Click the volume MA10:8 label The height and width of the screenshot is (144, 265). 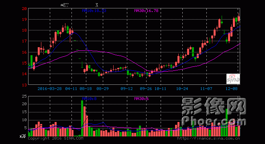[90, 99]
